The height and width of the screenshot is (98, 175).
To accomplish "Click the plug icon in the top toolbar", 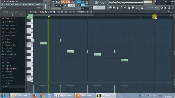I will coord(133,8).
